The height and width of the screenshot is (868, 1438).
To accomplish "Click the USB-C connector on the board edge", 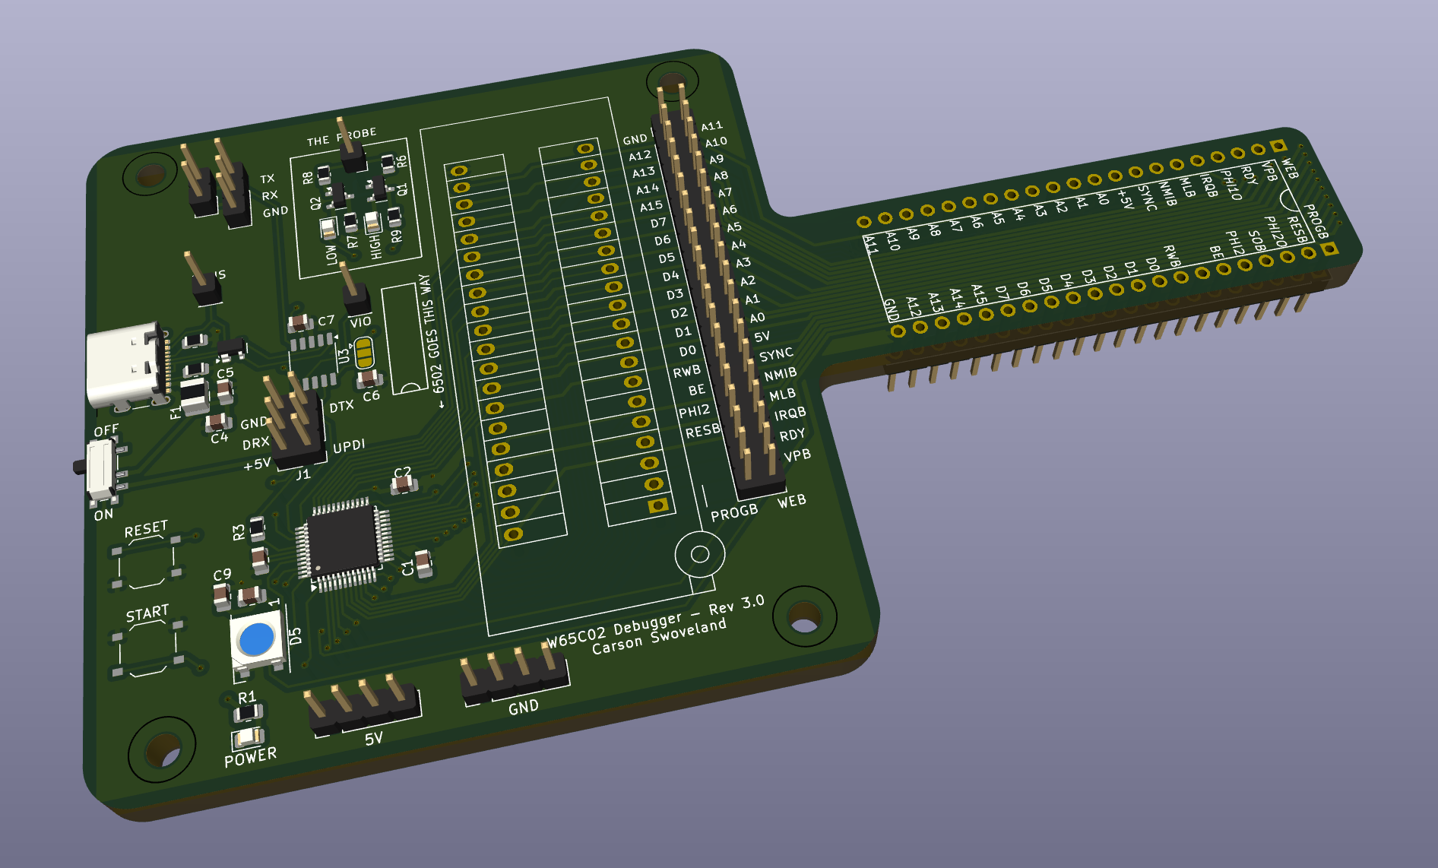I will 127,367.
